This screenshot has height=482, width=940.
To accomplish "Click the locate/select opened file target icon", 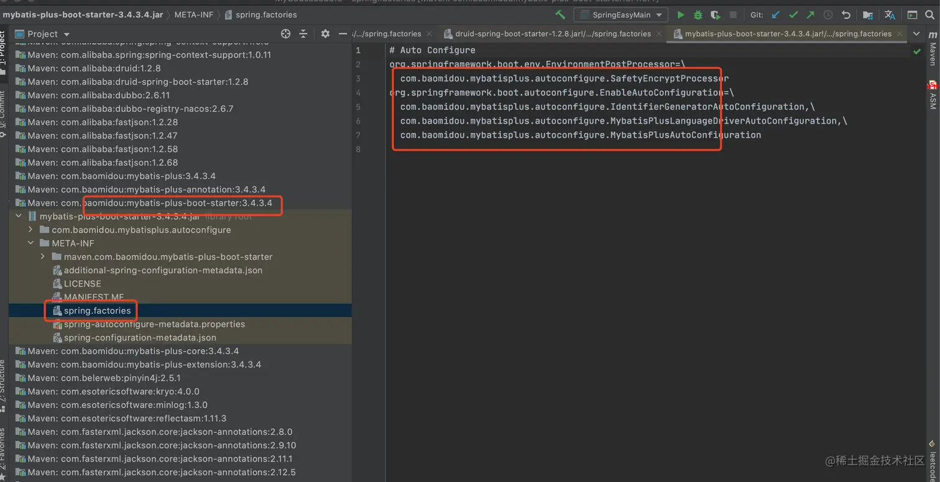I will coord(286,34).
